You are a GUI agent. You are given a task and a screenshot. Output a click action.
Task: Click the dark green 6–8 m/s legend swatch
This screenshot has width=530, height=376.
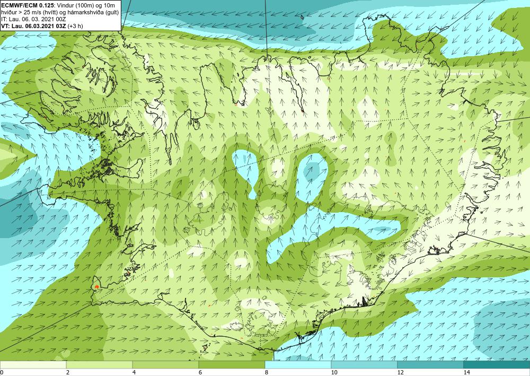coord(232,364)
